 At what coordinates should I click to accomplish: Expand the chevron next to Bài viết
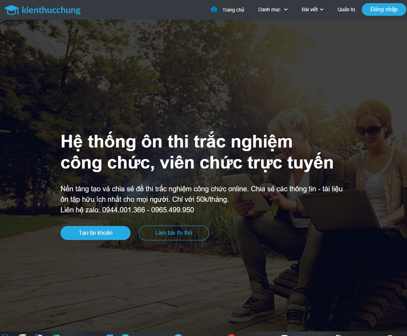(x=322, y=9)
